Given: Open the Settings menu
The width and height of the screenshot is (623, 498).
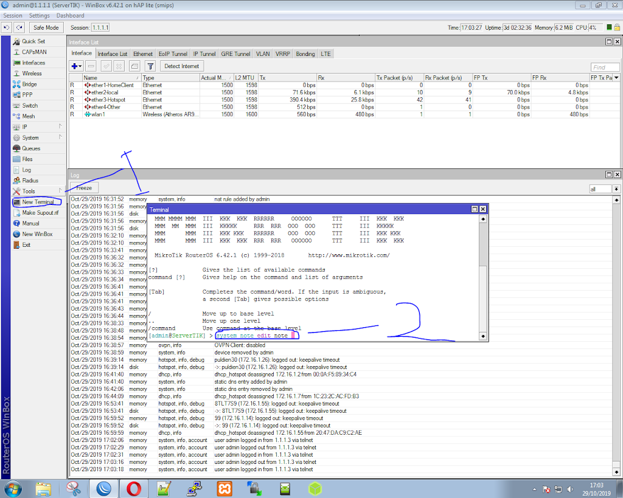Looking at the screenshot, I should 40,15.
